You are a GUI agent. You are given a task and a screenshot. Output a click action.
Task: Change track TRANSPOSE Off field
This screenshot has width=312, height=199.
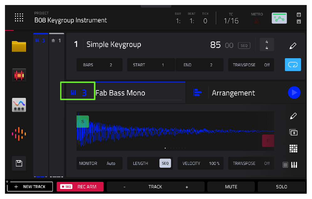pos(251,163)
